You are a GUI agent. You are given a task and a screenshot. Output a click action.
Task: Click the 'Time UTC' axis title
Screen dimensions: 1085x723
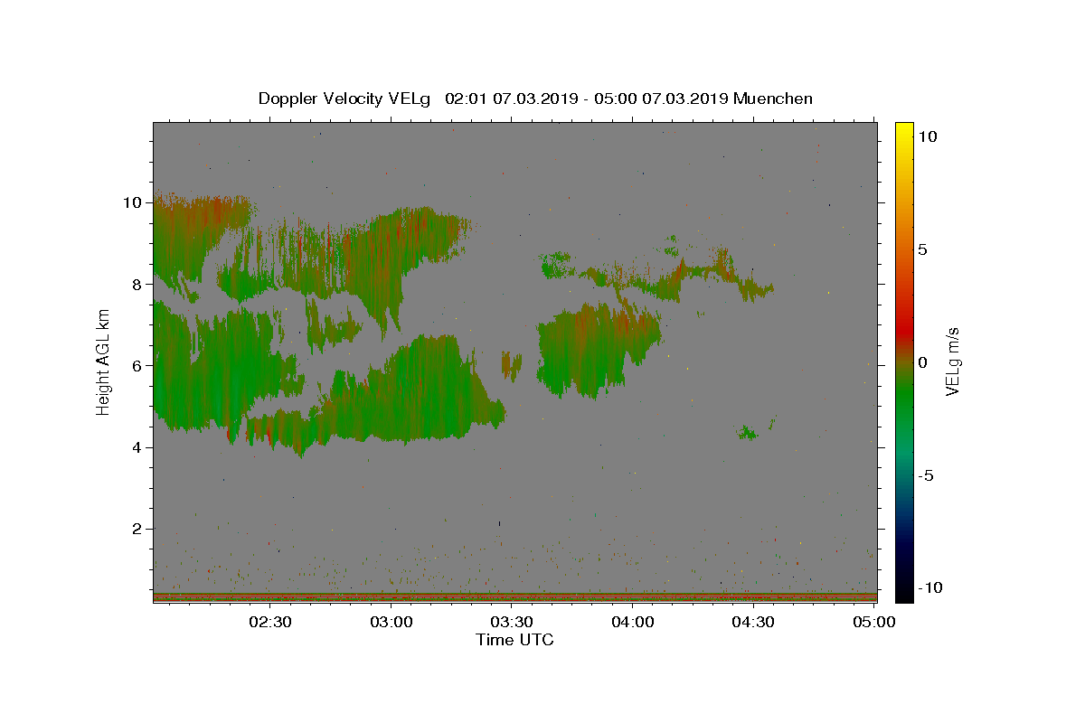click(x=514, y=640)
